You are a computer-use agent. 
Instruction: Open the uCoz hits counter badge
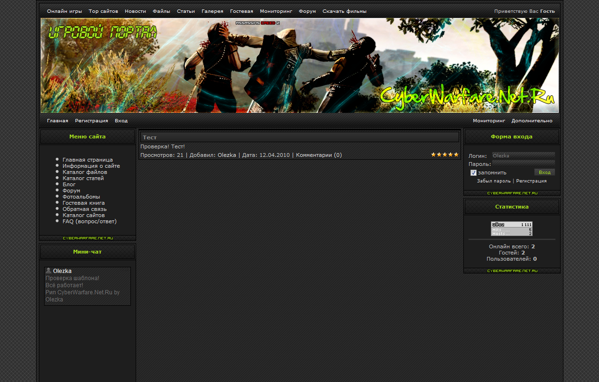511,229
